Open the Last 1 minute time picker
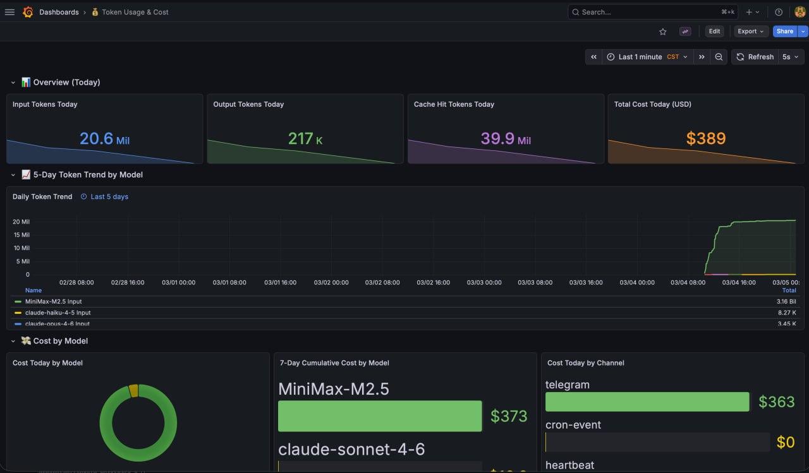The height and width of the screenshot is (473, 809). pos(647,57)
